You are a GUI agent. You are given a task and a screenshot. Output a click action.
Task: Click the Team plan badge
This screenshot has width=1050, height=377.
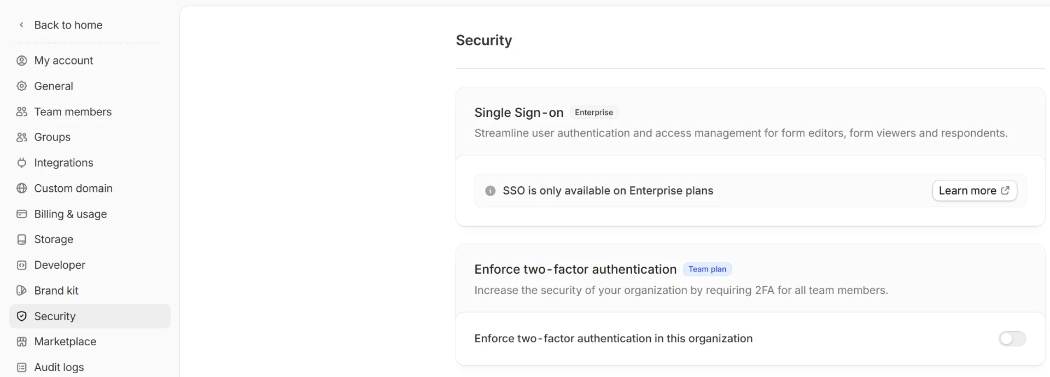[x=707, y=269]
